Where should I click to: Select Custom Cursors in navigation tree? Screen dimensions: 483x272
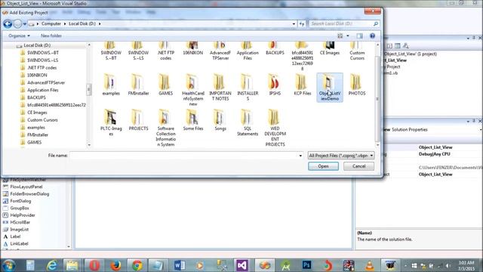tap(42, 120)
